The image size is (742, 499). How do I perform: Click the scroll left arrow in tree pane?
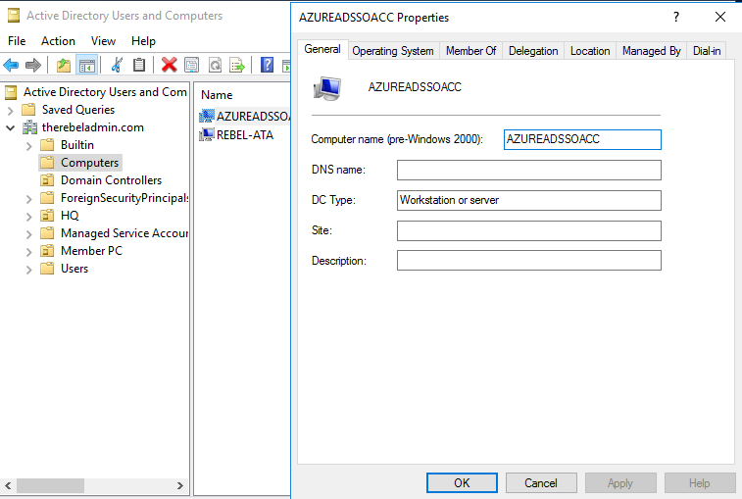coord(8,485)
